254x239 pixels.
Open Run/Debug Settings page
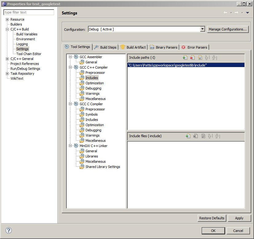click(x=25, y=69)
